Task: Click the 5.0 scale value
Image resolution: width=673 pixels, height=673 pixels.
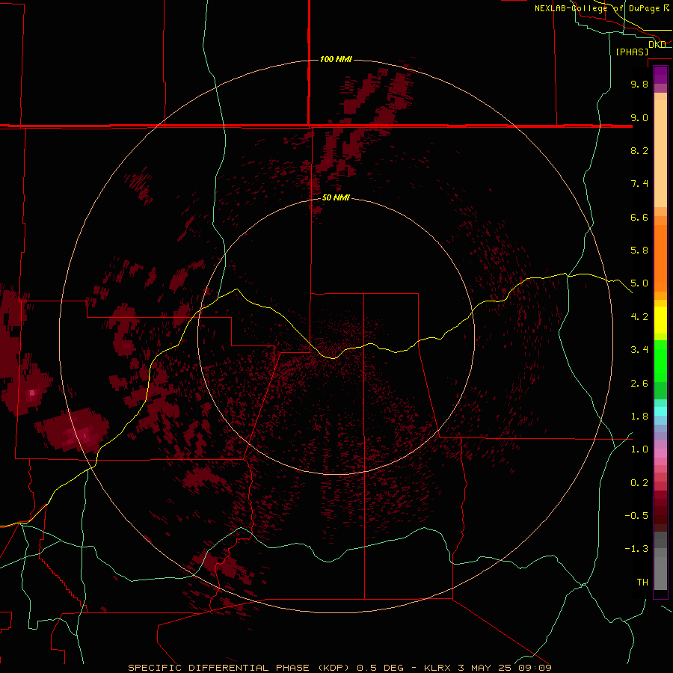Action: 639,283
